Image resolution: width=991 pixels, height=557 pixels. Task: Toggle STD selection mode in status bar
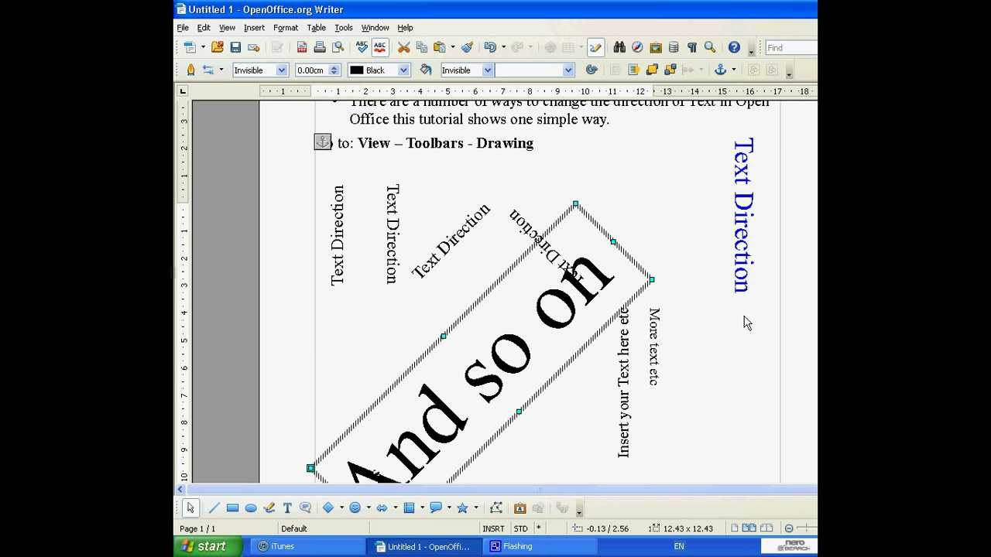[x=521, y=529]
